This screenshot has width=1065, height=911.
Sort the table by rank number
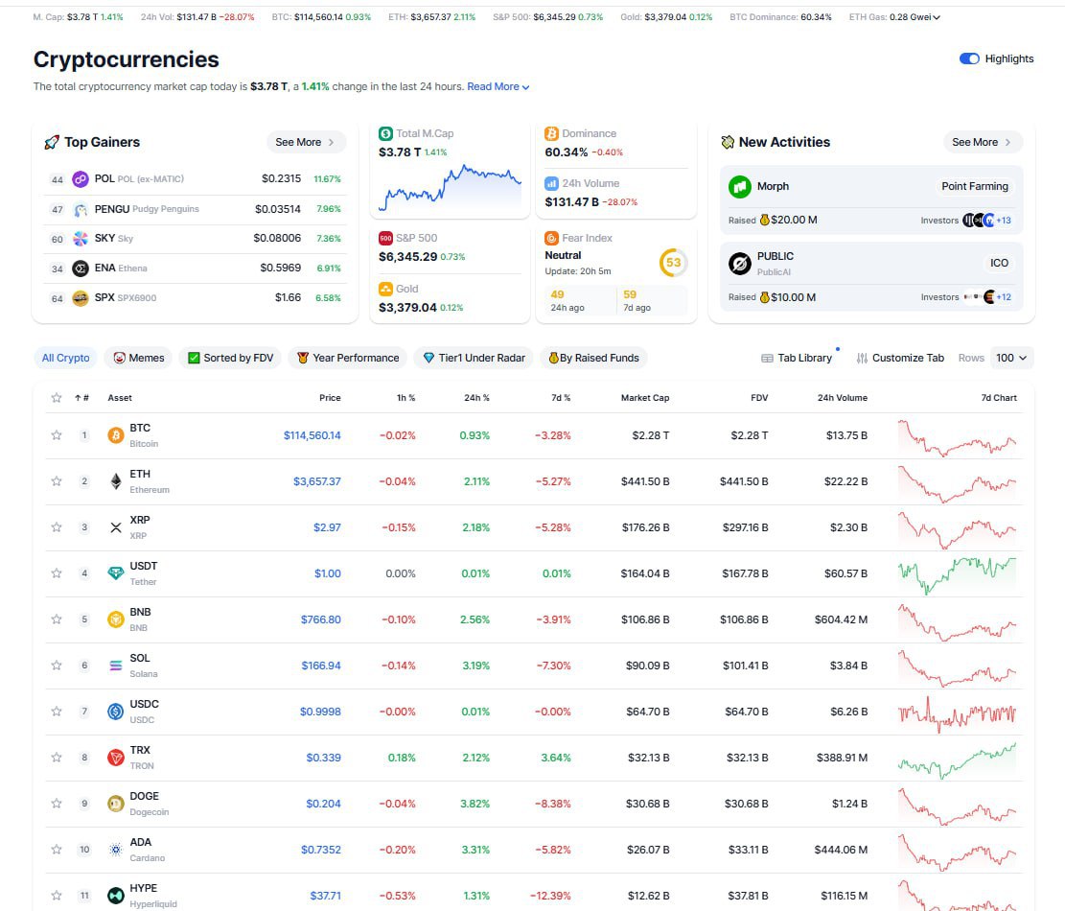click(x=81, y=398)
